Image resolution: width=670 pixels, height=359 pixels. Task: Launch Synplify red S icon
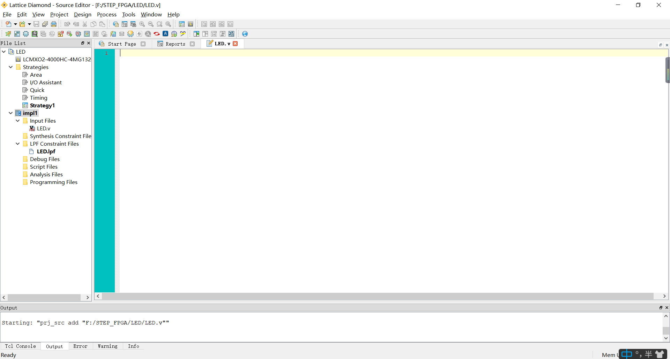coord(157,34)
